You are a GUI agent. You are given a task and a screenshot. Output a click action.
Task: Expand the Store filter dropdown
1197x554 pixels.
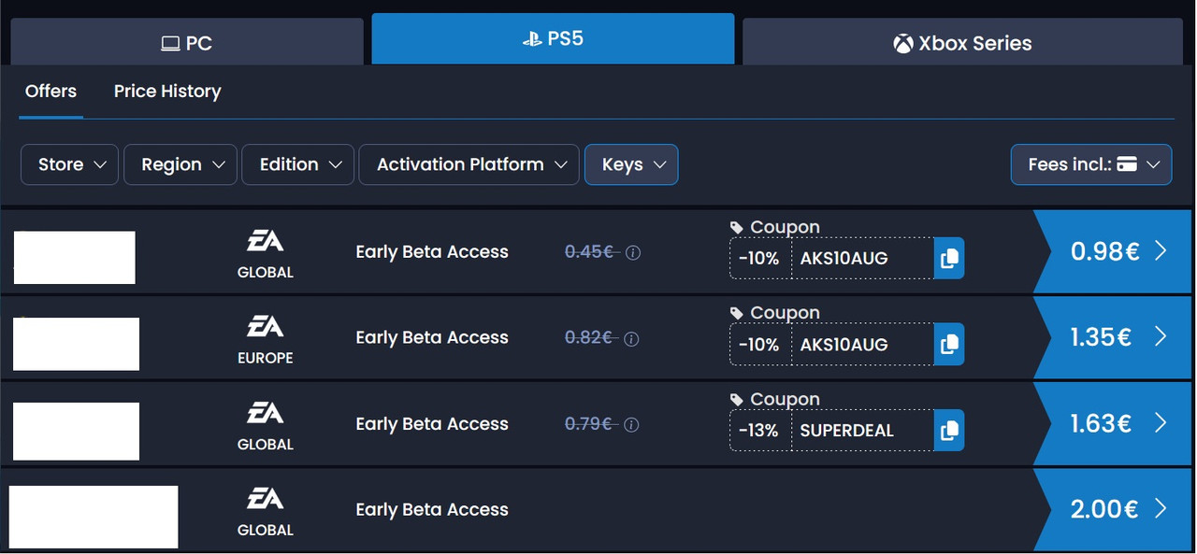tap(70, 164)
